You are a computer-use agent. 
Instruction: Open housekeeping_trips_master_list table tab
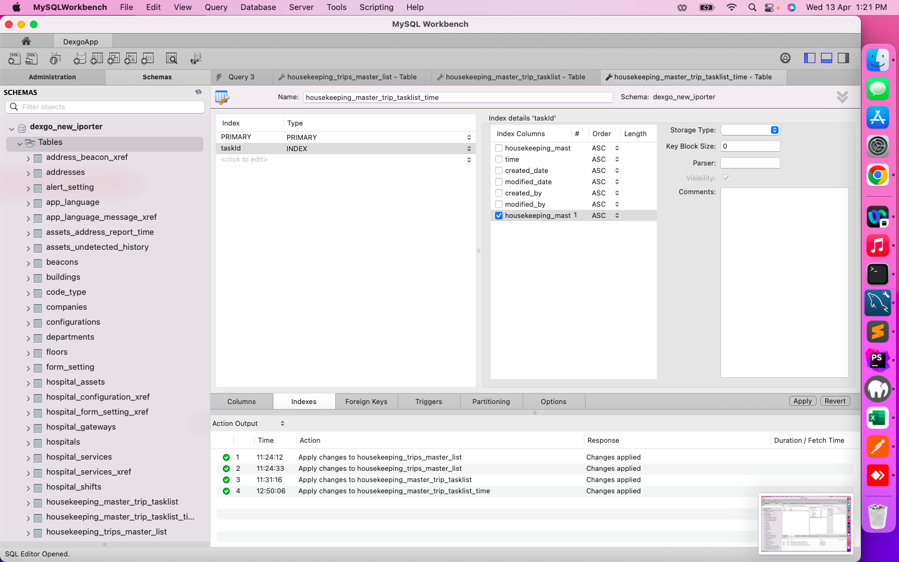point(351,77)
